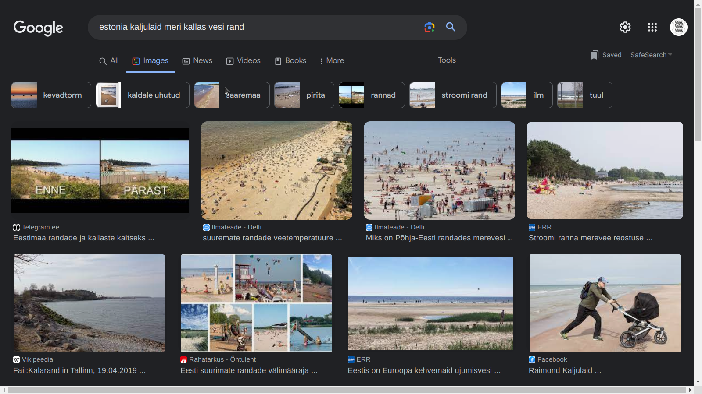Viewport: 702px width, 394px height.
Task: Click the blue search magnifier icon
Action: click(x=451, y=27)
